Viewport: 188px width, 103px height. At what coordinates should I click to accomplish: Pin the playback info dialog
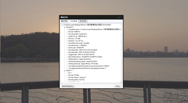coord(119,17)
